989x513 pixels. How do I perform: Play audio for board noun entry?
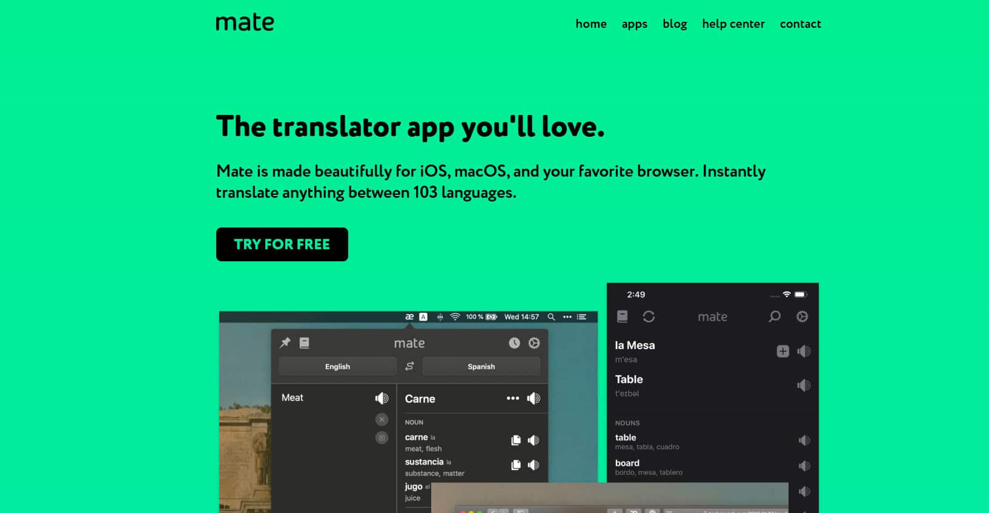[804, 466]
